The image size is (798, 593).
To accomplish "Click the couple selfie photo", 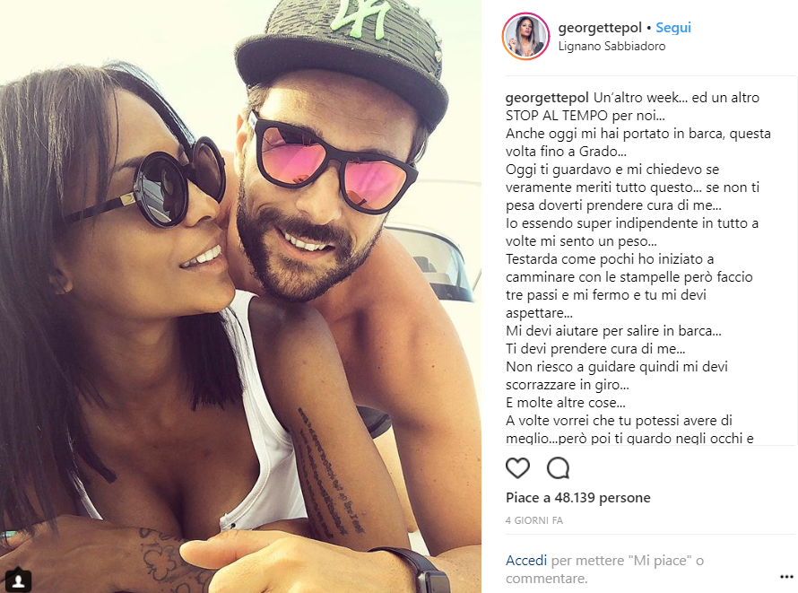I will (240, 296).
